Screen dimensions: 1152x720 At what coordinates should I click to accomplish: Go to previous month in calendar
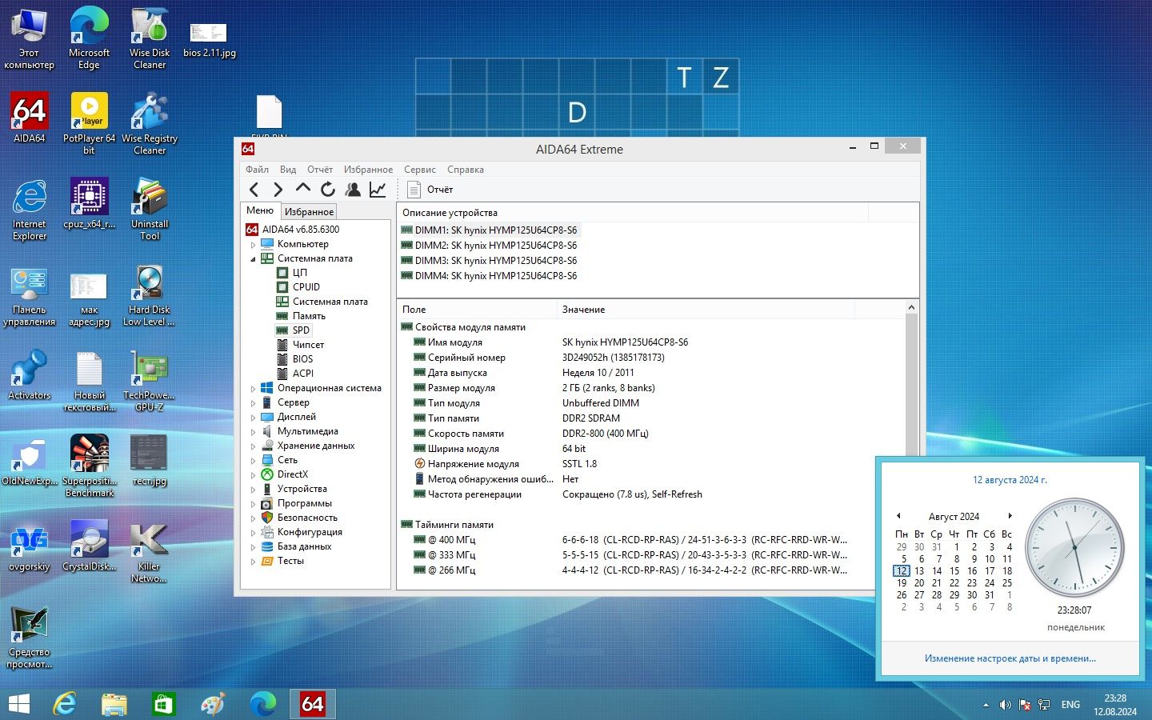pos(898,516)
